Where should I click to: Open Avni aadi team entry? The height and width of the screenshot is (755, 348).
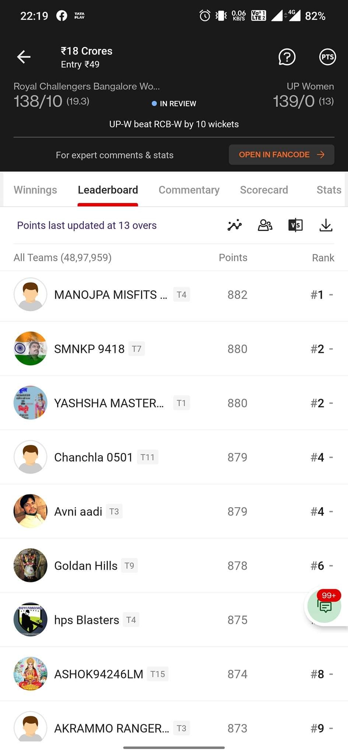[174, 511]
